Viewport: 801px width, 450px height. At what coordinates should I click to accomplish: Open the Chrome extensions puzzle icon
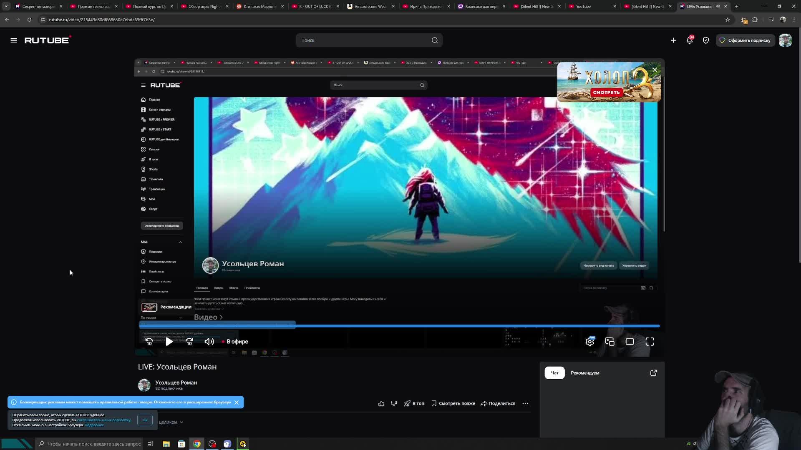[755, 20]
